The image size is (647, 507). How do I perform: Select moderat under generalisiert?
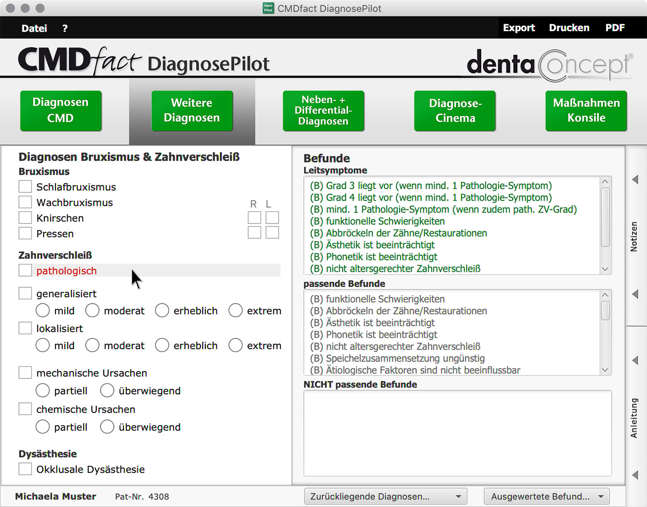tap(92, 310)
